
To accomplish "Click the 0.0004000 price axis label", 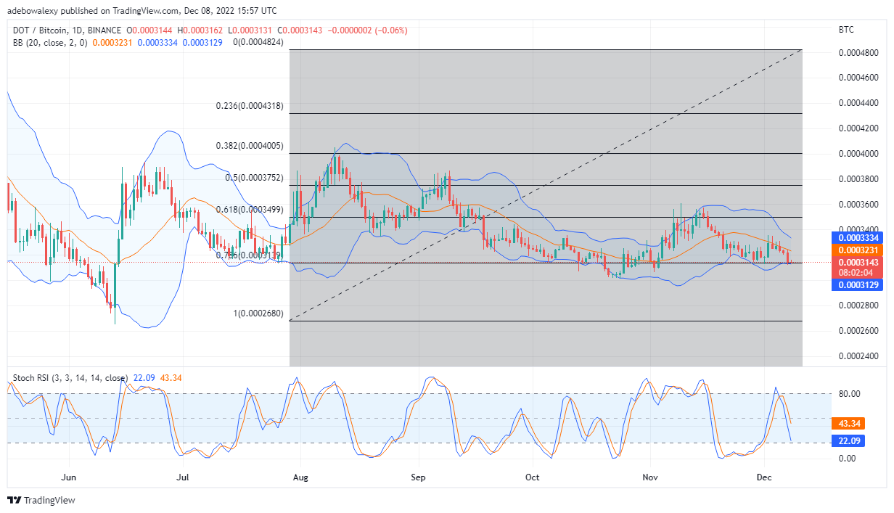I will click(x=858, y=154).
